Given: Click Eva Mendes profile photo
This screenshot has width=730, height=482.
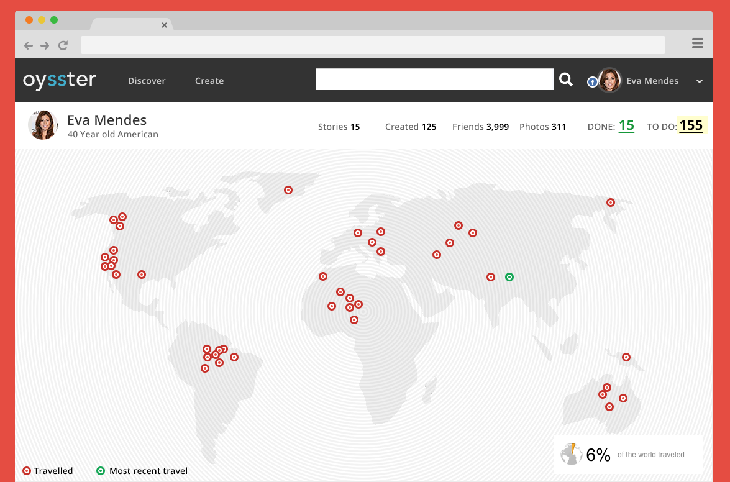Looking at the screenshot, I should [43, 125].
